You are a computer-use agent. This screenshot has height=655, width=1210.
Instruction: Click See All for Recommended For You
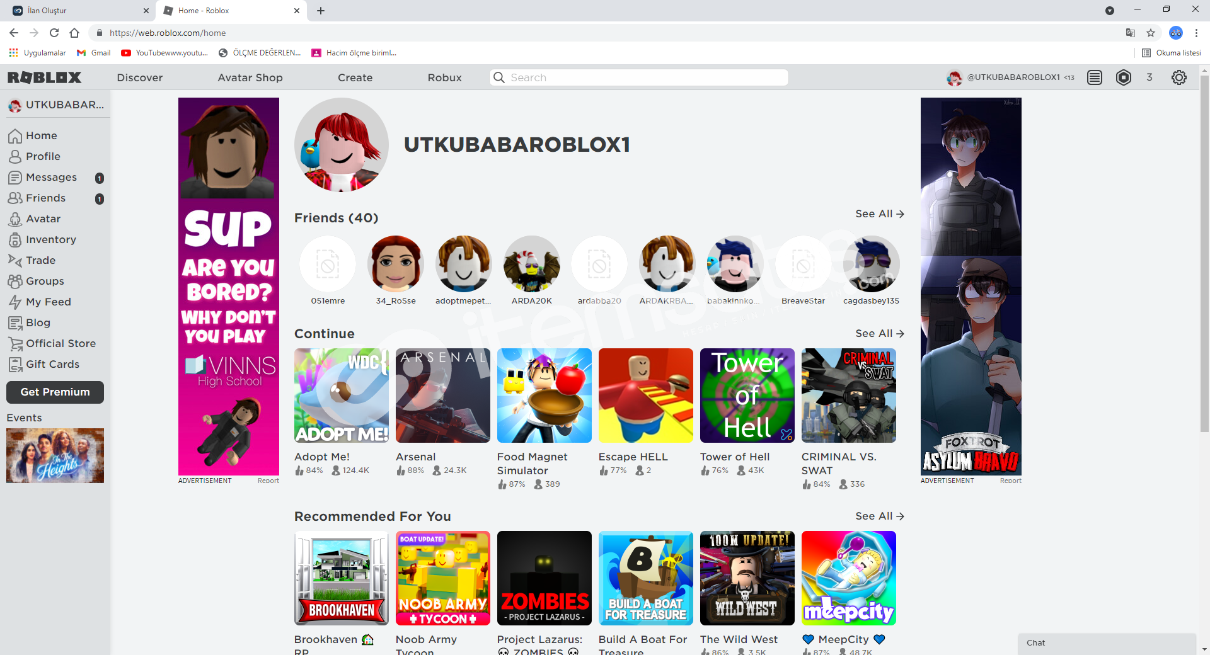click(x=880, y=516)
